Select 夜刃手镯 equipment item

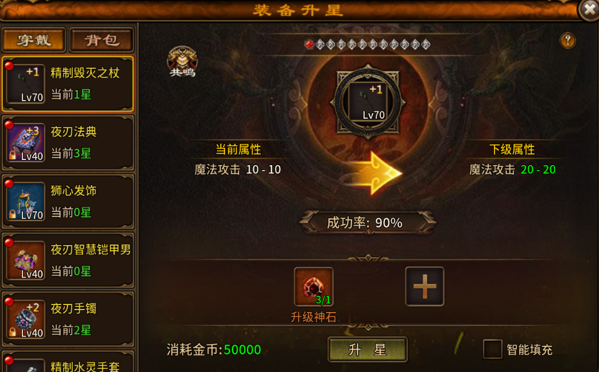(68, 319)
